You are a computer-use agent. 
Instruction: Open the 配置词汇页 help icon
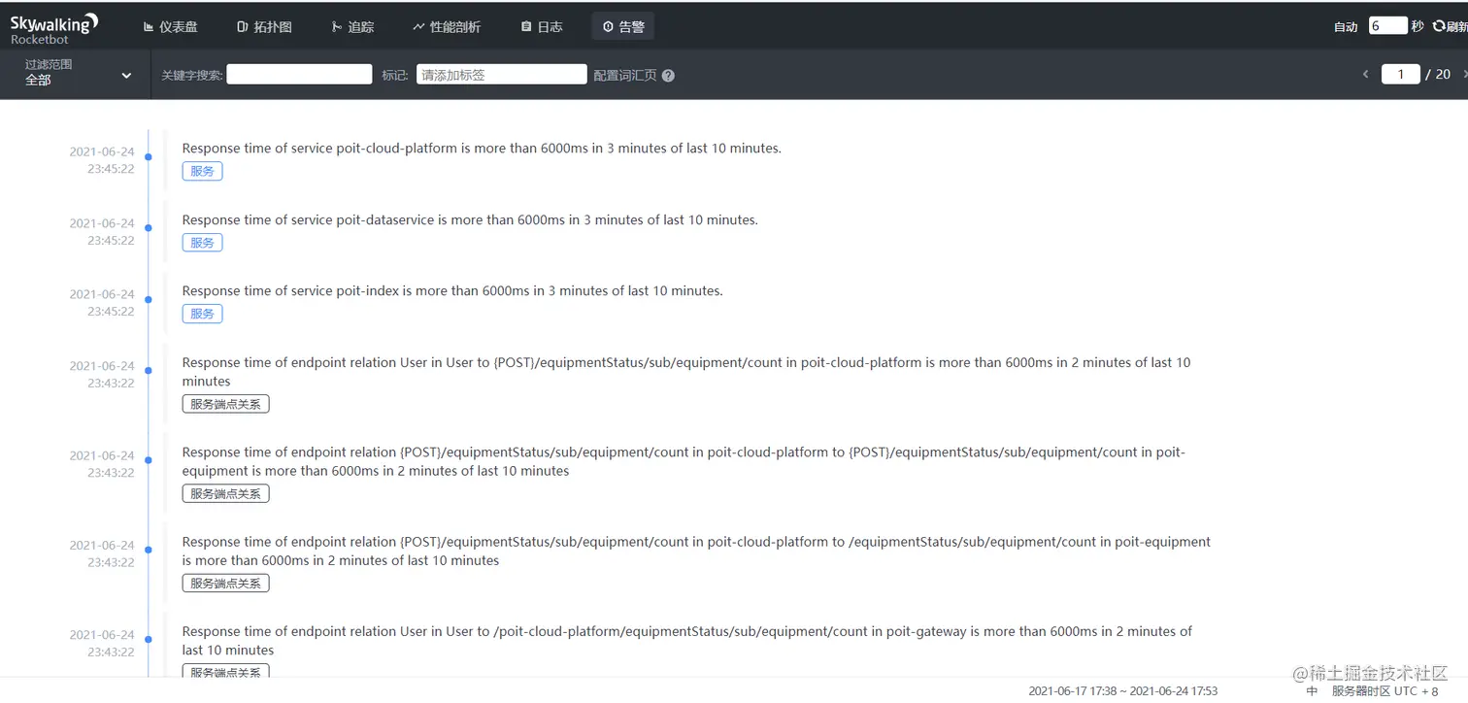(x=668, y=75)
